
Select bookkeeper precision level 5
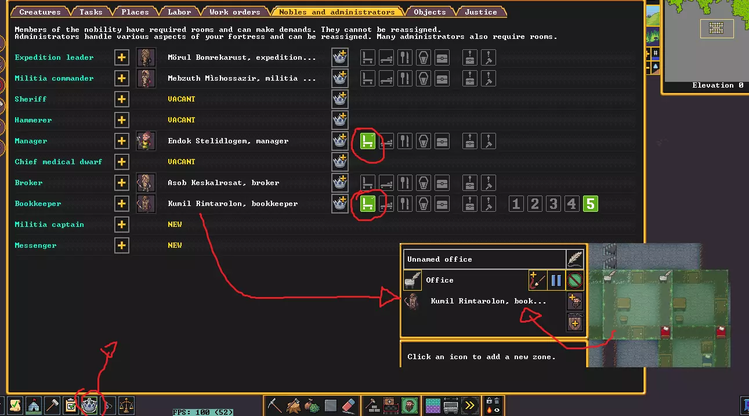(591, 204)
